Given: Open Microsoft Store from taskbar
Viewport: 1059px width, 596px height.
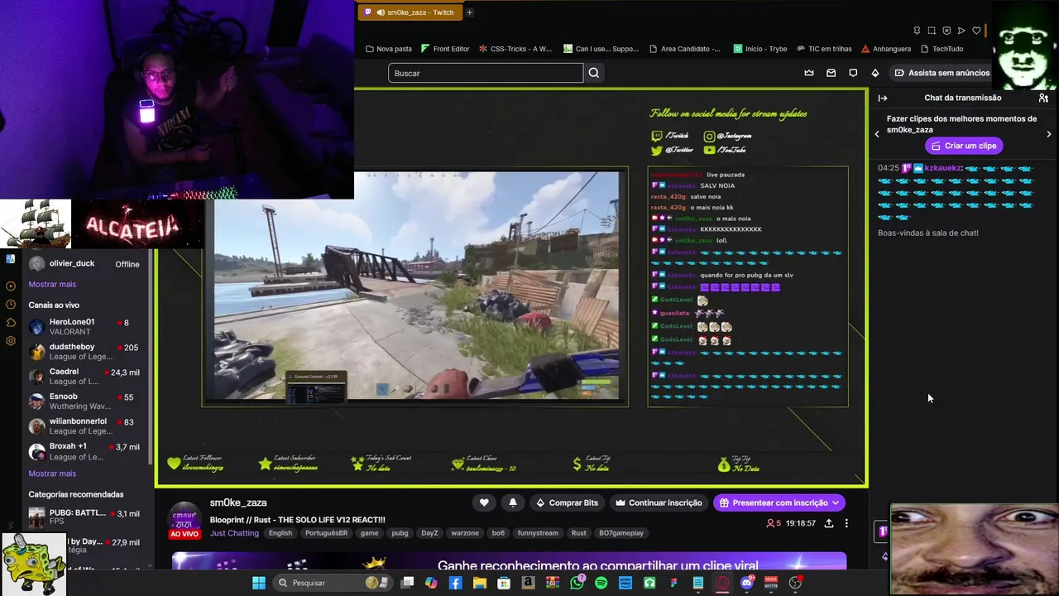Looking at the screenshot, I should pyautogui.click(x=504, y=583).
